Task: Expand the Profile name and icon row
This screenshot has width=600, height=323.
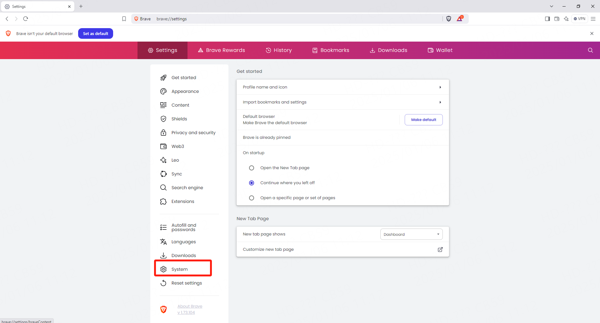Action: (342, 87)
